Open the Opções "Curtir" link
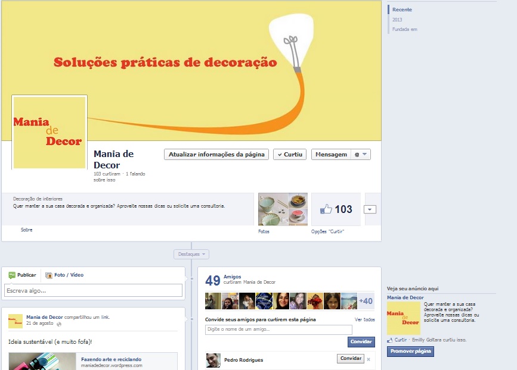Image resolution: width=517 pixels, height=370 pixels. click(327, 231)
